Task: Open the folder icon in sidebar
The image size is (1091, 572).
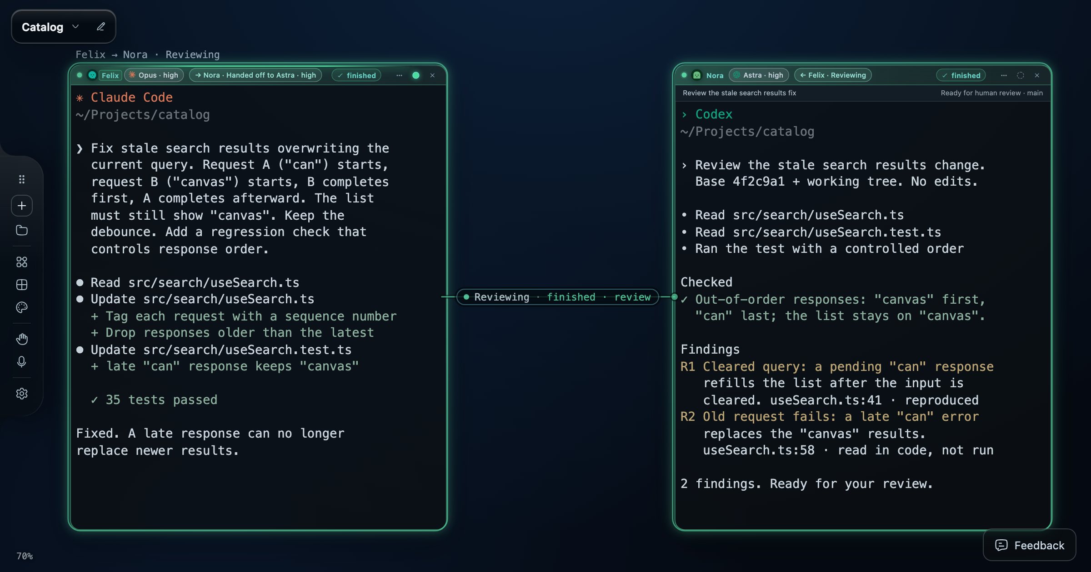Action: click(x=21, y=230)
